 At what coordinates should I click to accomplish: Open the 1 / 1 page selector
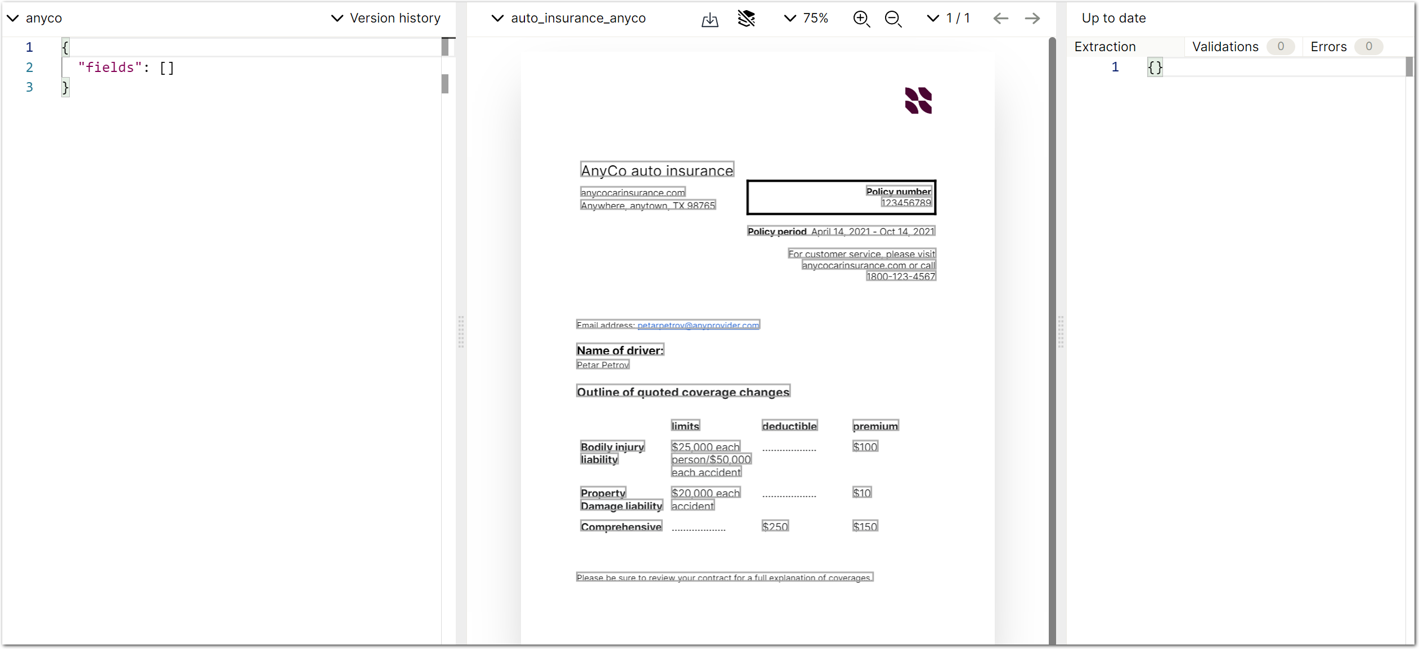(949, 19)
